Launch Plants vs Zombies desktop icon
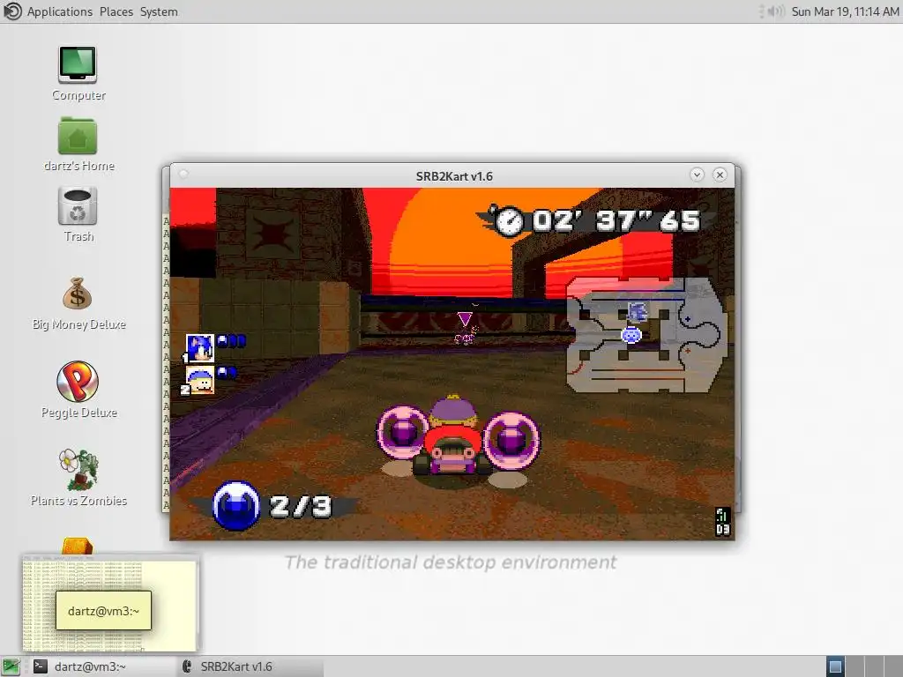 point(78,469)
